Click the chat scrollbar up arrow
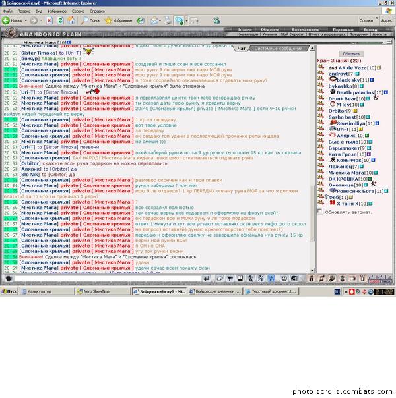The height and width of the screenshot is (398, 396). [312, 47]
